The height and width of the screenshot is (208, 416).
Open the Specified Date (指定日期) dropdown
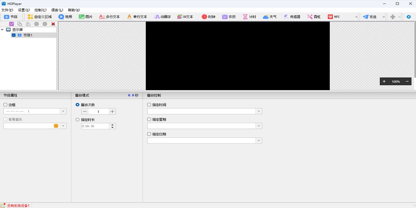[259, 141]
